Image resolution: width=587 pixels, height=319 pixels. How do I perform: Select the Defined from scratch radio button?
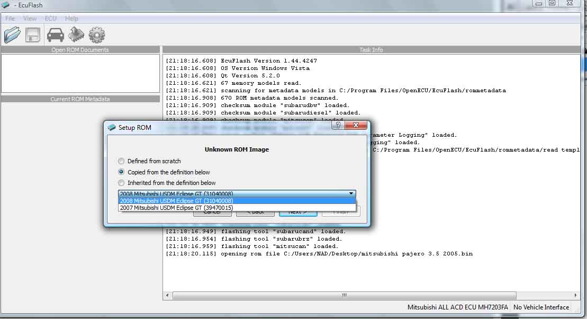click(121, 161)
